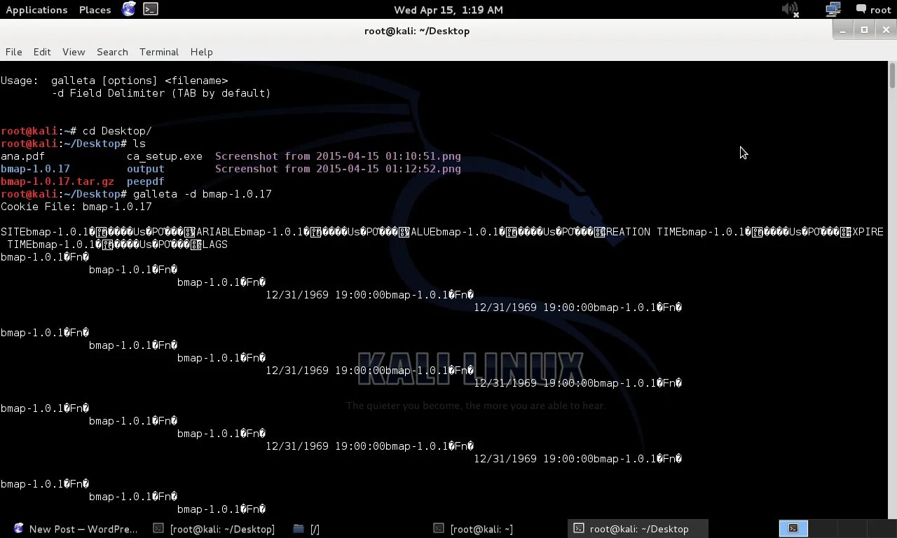Click the date and time clock
Screen dimensions: 897x538
(448, 10)
